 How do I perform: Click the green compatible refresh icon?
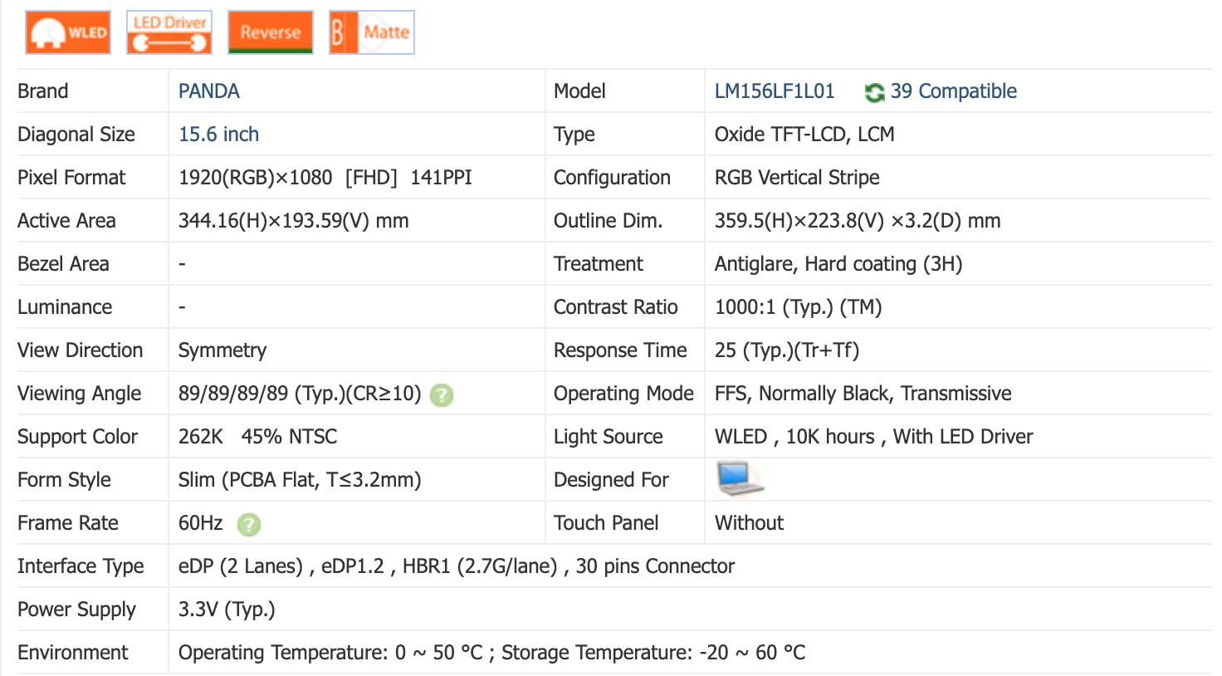click(874, 92)
